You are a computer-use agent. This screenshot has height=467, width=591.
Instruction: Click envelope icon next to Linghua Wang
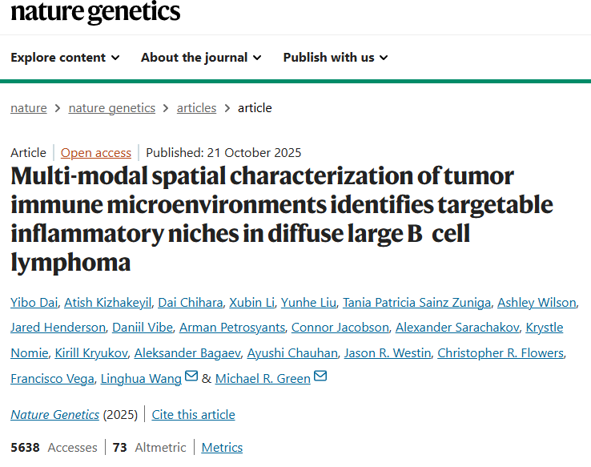click(x=191, y=376)
